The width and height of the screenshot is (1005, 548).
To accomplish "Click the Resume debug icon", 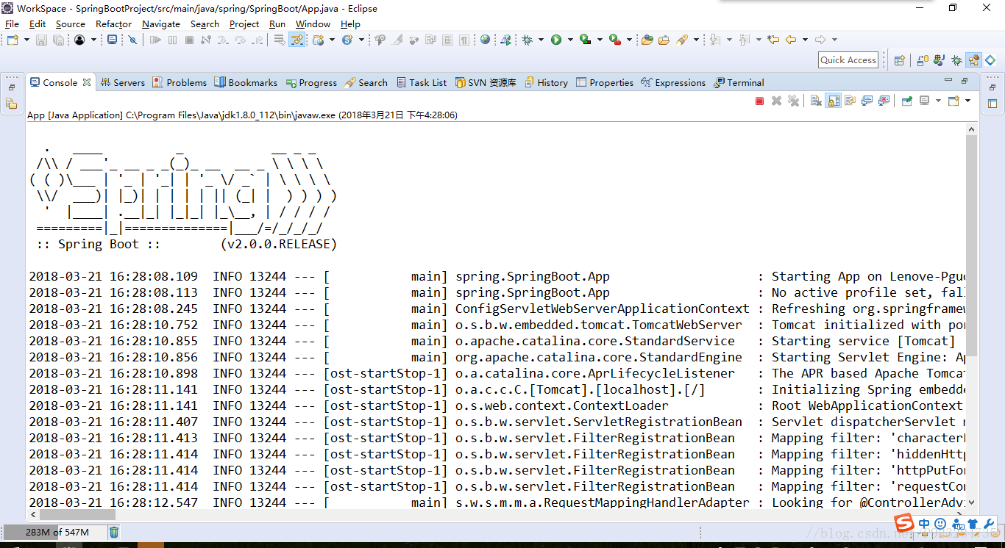I will point(155,40).
